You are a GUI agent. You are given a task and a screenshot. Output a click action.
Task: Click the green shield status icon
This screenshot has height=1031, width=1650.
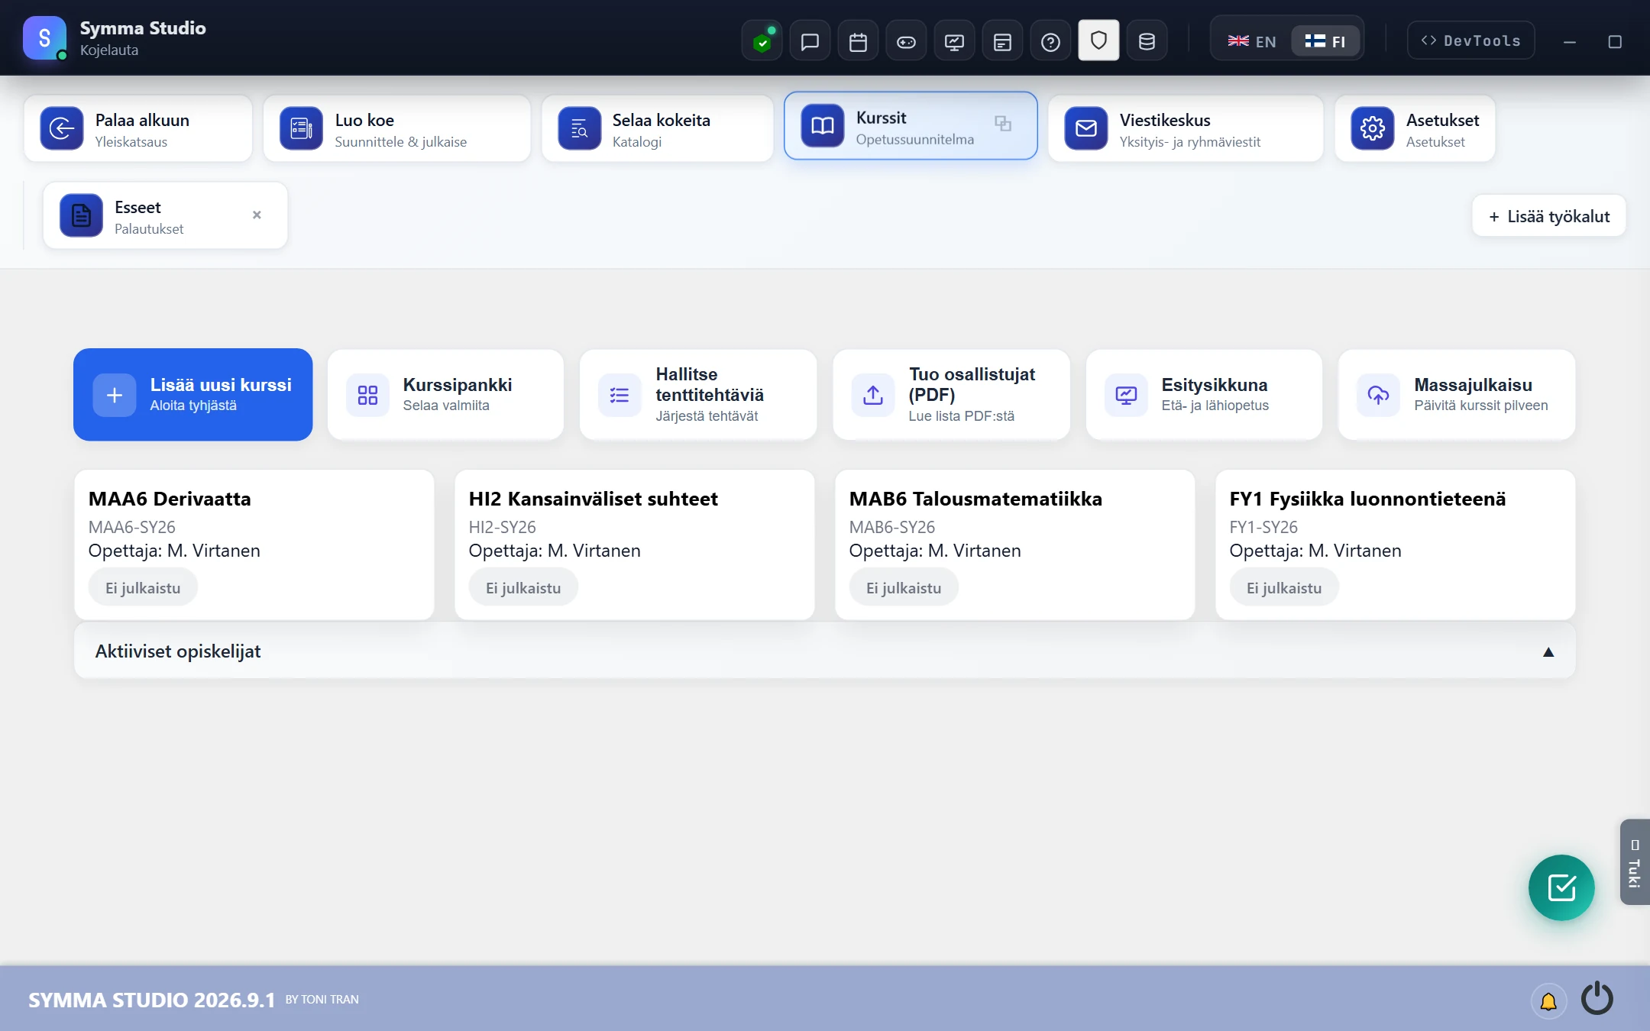762,41
